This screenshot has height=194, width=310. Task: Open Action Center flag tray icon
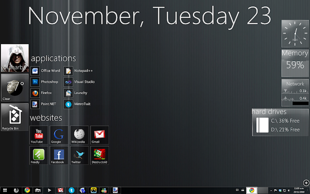tap(276, 191)
